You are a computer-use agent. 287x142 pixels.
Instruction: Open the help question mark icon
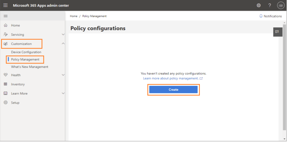[x=270, y=6]
